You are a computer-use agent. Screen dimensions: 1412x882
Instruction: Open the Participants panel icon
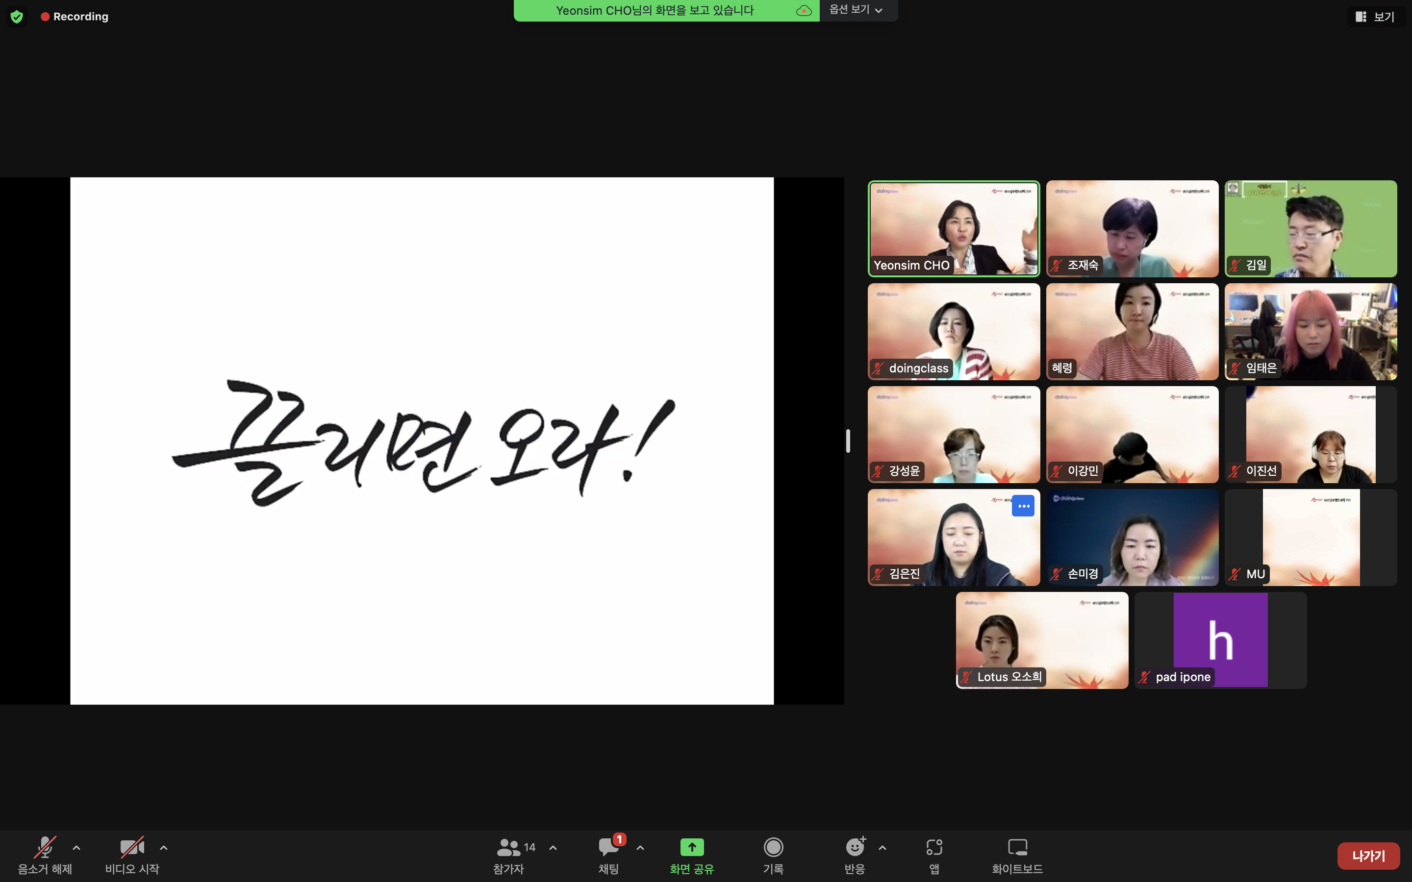[509, 848]
